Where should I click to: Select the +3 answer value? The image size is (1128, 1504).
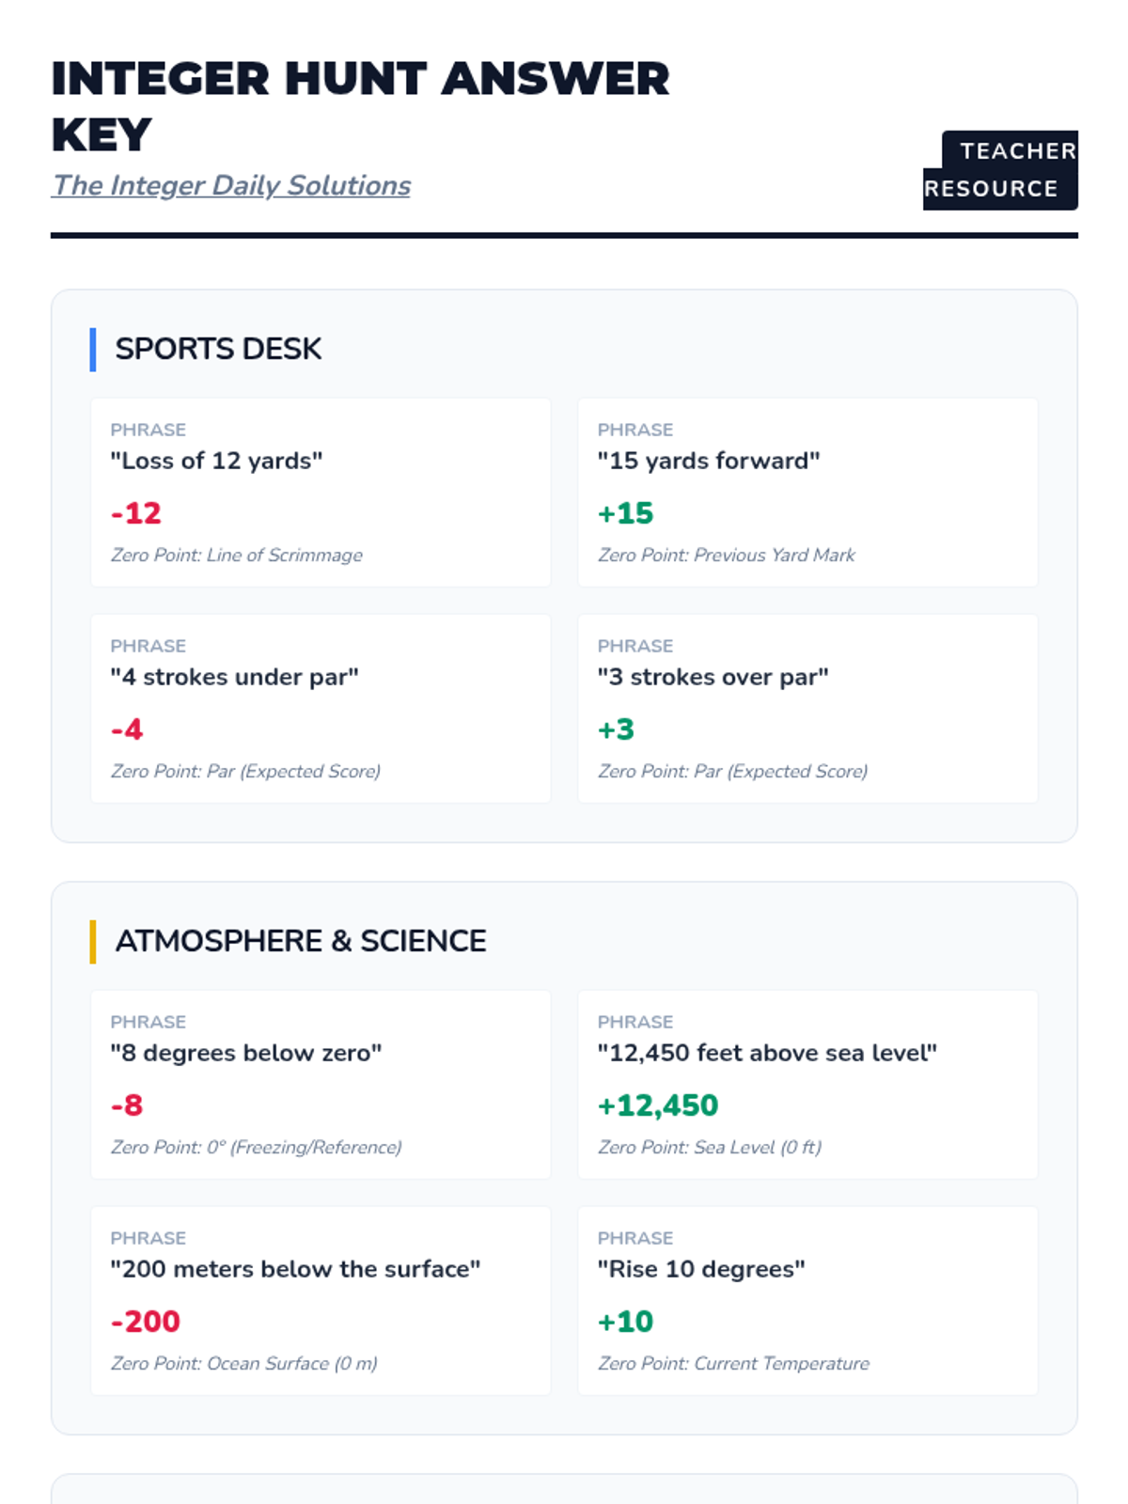coord(616,729)
